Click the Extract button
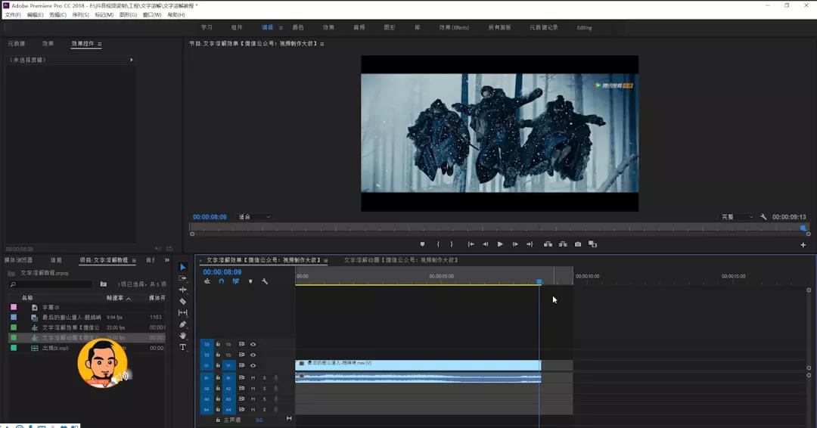The image size is (817, 428). 564,244
